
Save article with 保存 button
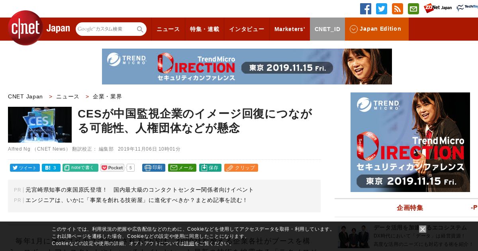tap(210, 168)
